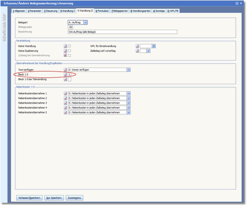Click the edit icon beside Keine Duplizierung
The image size is (247, 206).
pos(65,50)
